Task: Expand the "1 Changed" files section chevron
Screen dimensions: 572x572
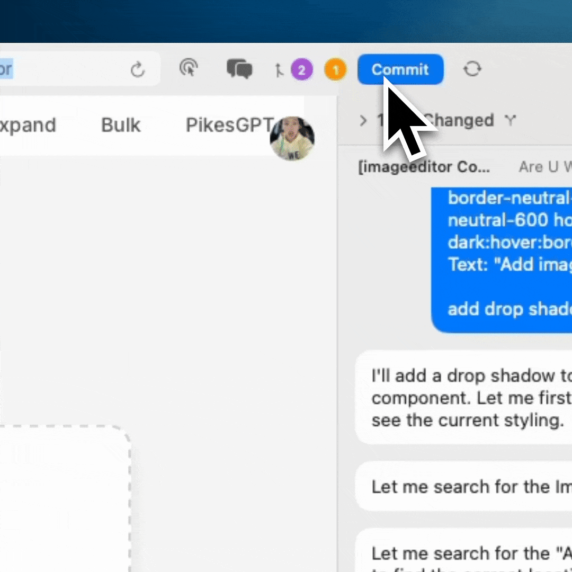Action: point(363,121)
